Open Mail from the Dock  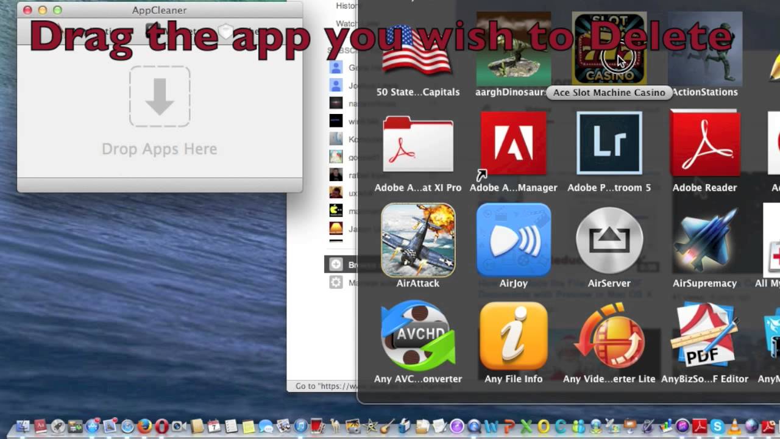(110, 426)
